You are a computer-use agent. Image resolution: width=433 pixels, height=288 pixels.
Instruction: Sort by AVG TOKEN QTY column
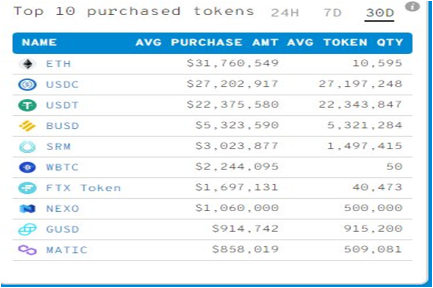[x=345, y=43]
